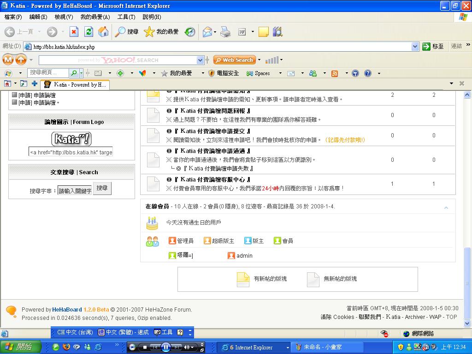
Task: Click the Forward arrow button
Action: pyautogui.click(x=52, y=32)
